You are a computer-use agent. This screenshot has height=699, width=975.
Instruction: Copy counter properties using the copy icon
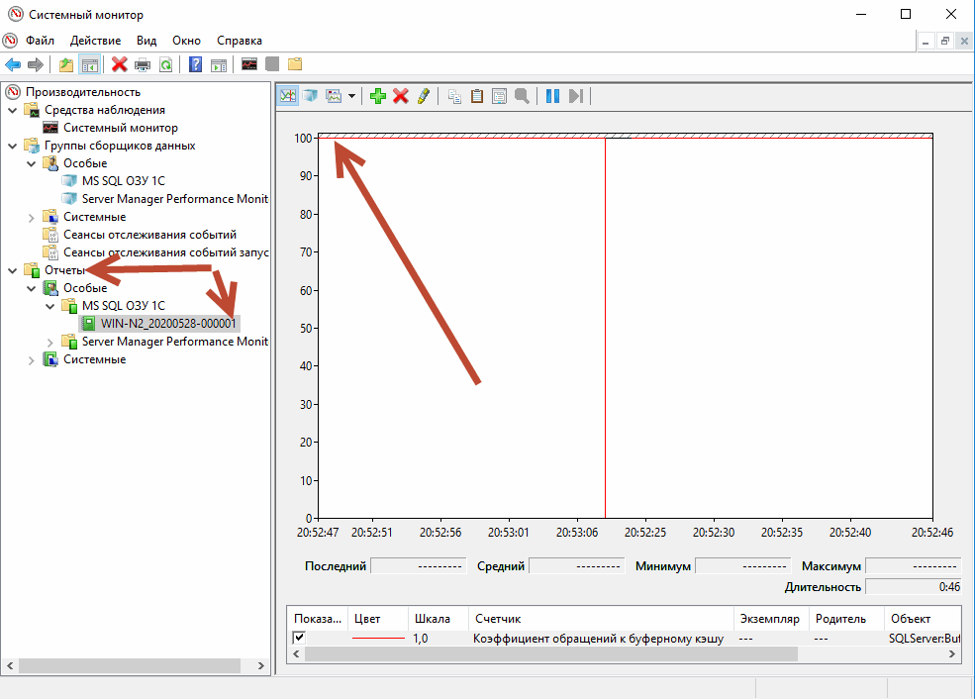pos(454,95)
